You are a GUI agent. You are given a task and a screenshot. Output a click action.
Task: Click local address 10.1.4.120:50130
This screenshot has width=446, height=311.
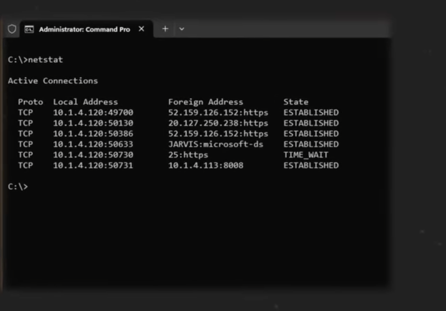(93, 123)
